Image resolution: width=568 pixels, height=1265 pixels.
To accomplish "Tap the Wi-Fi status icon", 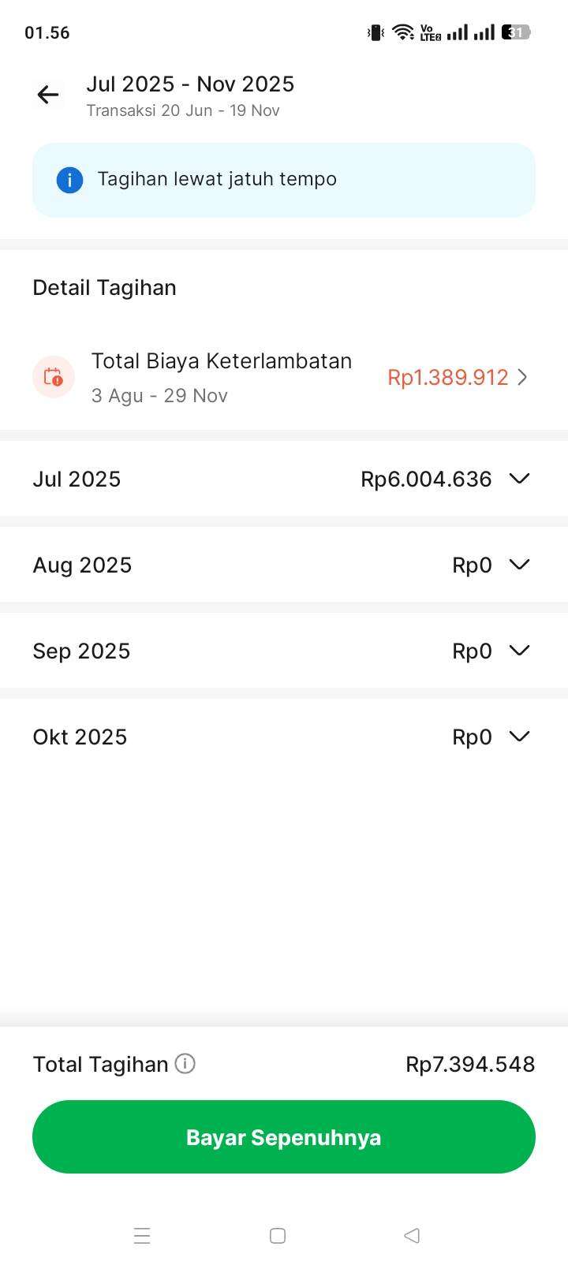I will [x=403, y=32].
